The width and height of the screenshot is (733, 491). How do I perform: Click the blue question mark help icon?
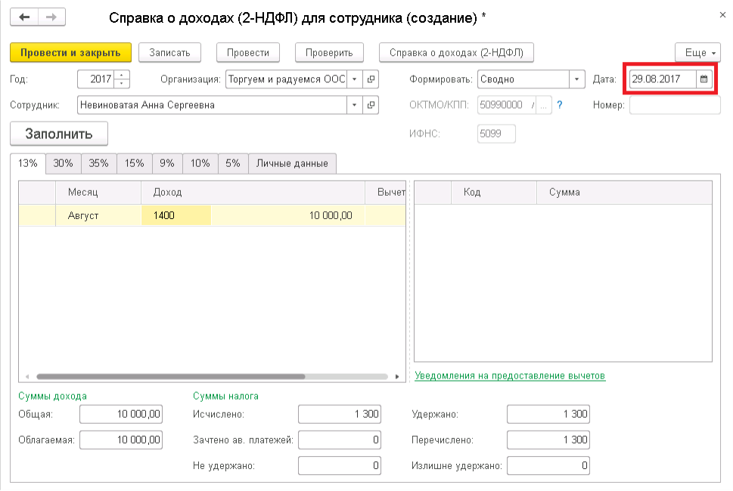pos(560,105)
